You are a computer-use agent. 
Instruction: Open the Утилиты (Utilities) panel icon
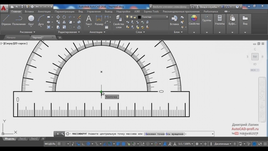pyautogui.click(x=220, y=19)
